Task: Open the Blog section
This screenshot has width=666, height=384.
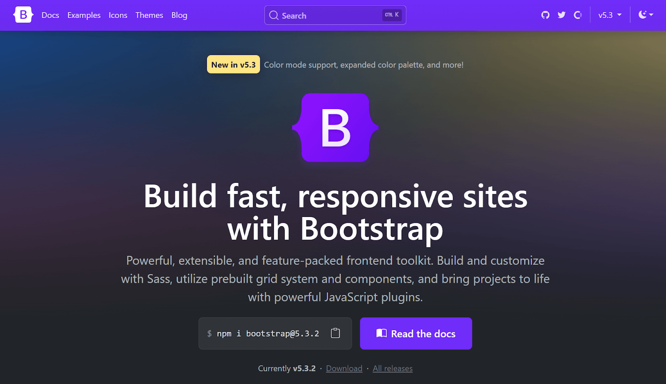Action: [179, 15]
